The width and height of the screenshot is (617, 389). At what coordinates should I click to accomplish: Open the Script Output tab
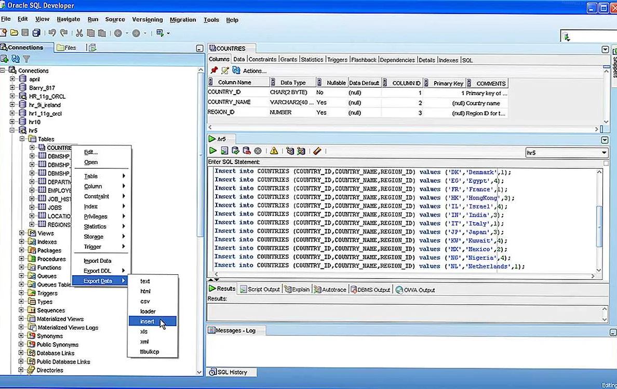click(x=260, y=289)
